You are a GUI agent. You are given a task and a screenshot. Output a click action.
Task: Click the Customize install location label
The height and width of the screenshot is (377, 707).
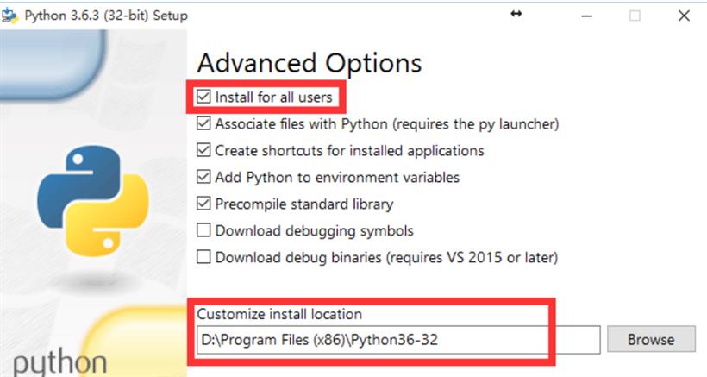coord(279,314)
